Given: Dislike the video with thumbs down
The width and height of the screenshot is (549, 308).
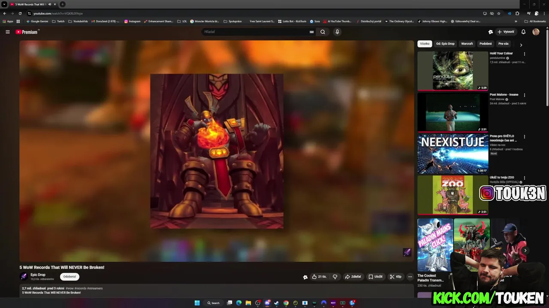Looking at the screenshot, I should tap(335, 277).
